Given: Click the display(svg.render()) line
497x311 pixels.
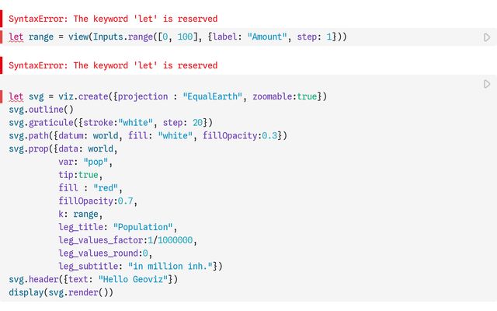Looking at the screenshot, I should [61, 292].
